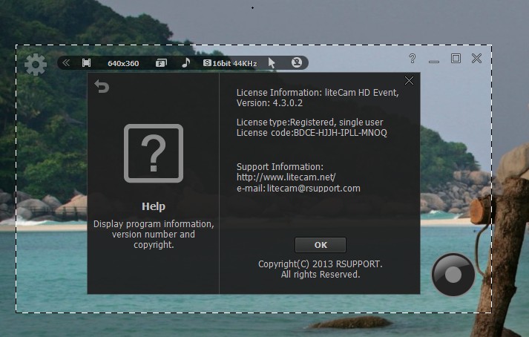This screenshot has height=337, width=529.
Task: Click the OK button
Action: (x=321, y=245)
